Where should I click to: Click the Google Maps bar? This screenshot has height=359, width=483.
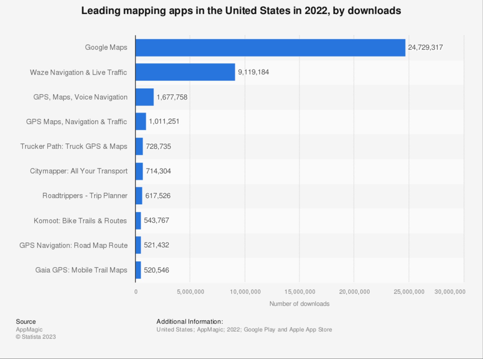[270, 48]
